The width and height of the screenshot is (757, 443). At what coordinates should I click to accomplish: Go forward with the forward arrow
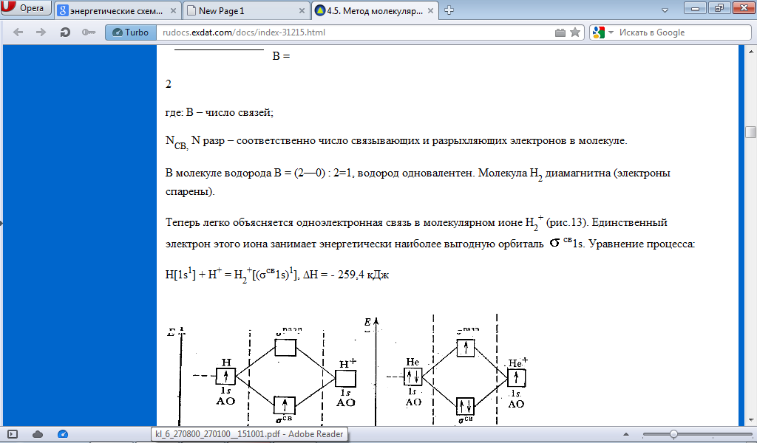point(41,32)
